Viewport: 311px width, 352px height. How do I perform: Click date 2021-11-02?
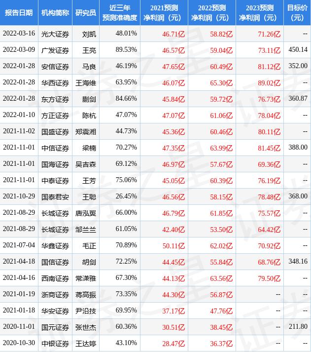point(19,131)
